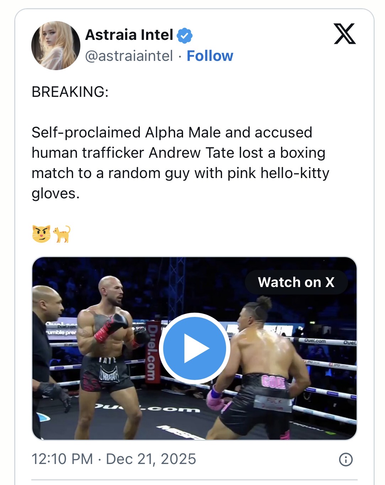Click the tweet paragraph about Andrew Tate
The width and height of the screenshot is (385, 485).
[x=180, y=163]
